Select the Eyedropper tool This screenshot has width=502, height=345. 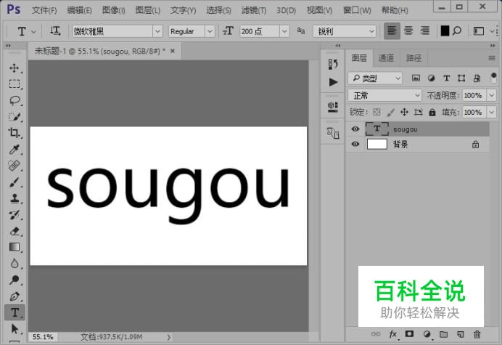[x=14, y=149]
